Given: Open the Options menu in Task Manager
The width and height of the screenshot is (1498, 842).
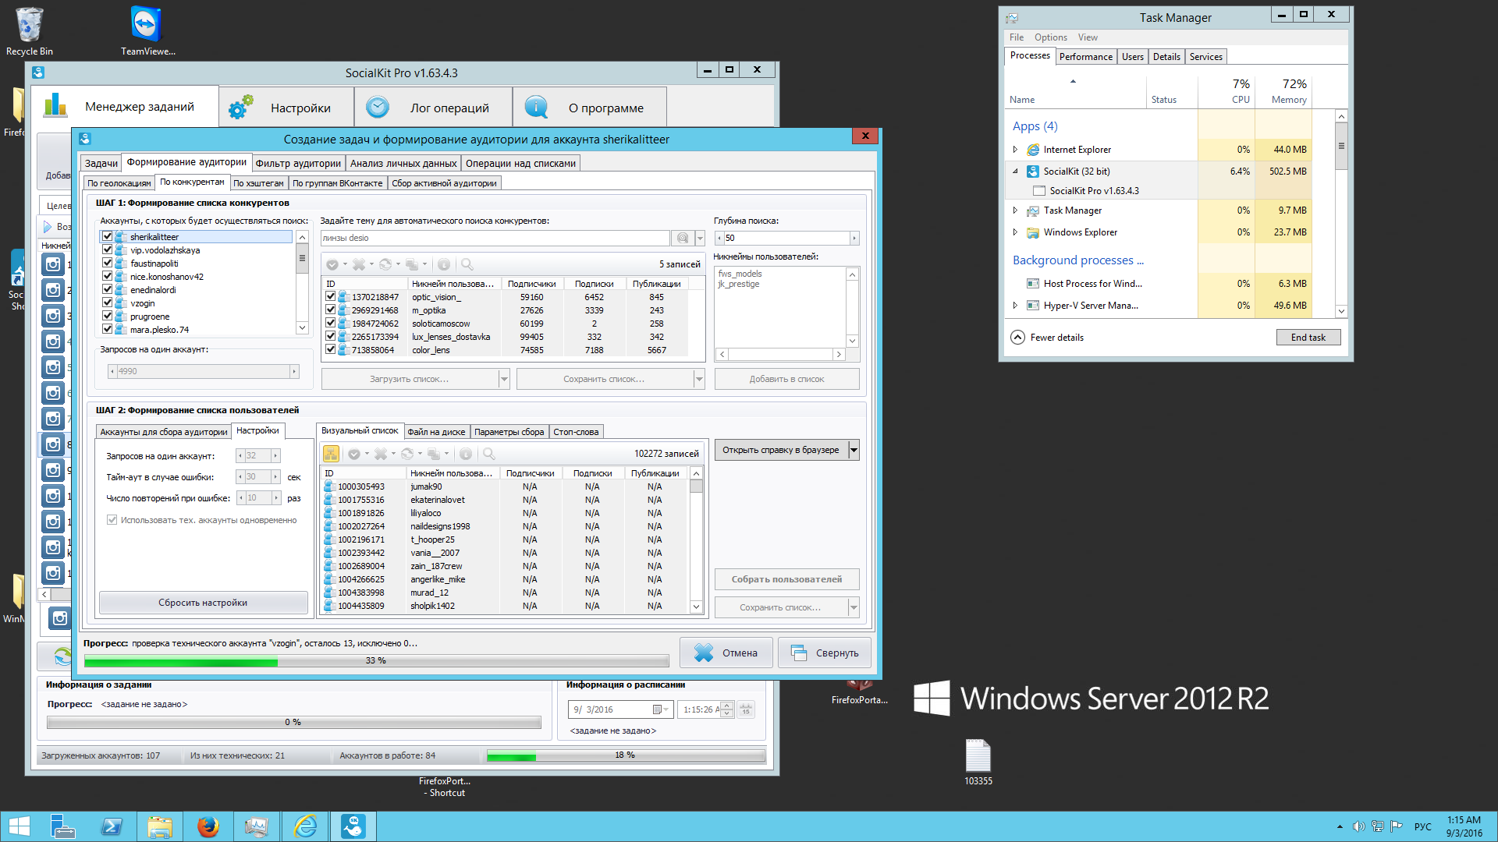Looking at the screenshot, I should coord(1050,37).
